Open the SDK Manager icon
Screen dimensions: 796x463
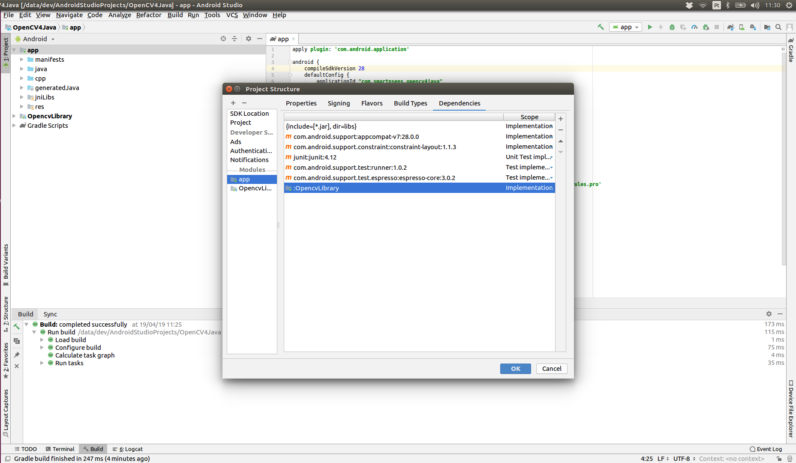click(753, 27)
